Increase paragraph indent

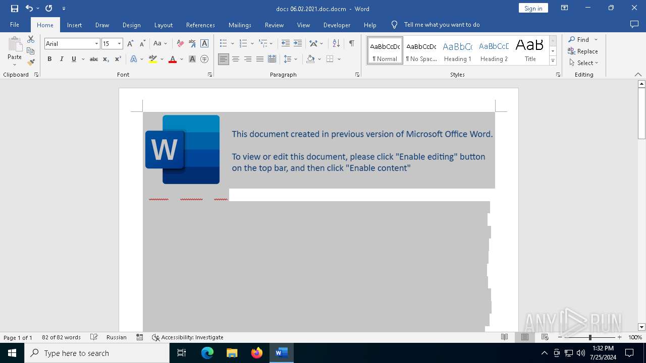(x=298, y=44)
